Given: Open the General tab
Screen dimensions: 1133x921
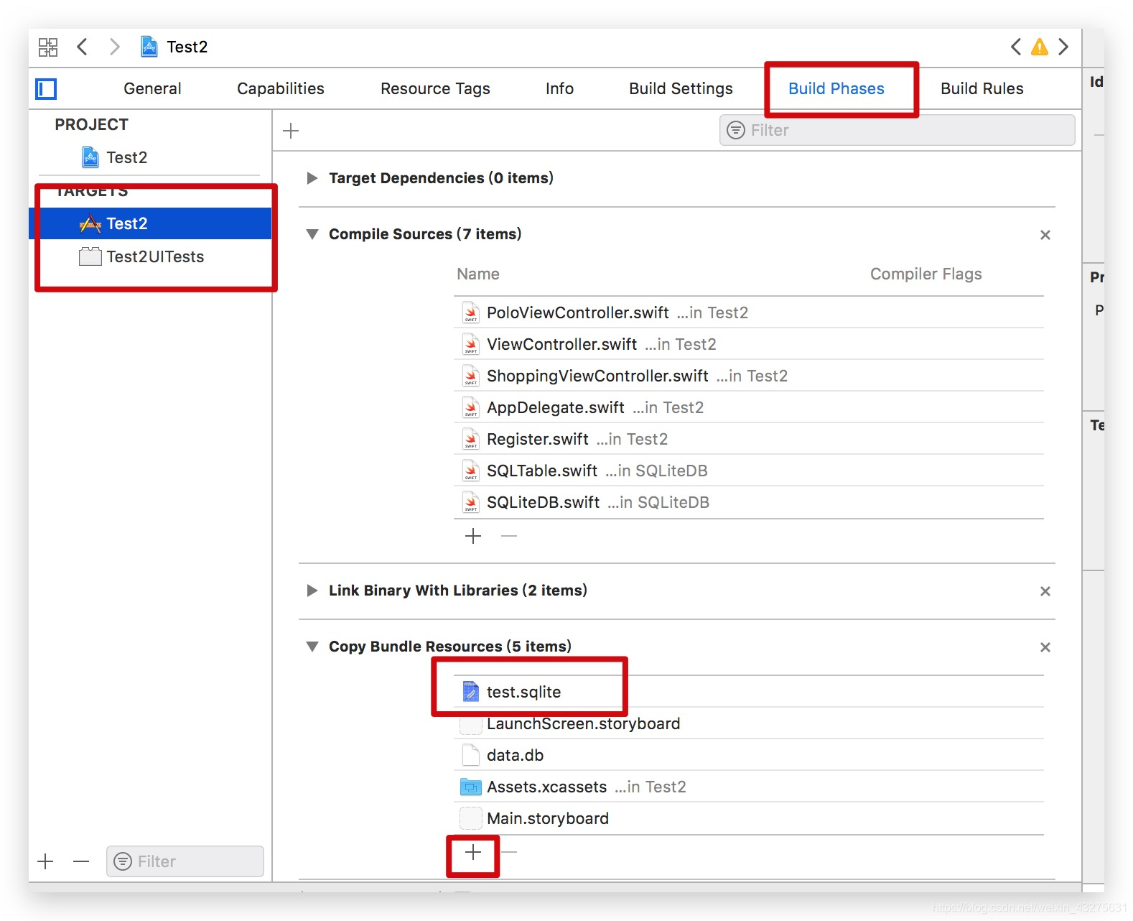Looking at the screenshot, I should 152,88.
